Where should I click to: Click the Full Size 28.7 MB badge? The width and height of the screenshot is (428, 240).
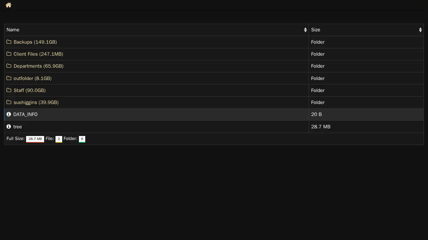(x=35, y=139)
